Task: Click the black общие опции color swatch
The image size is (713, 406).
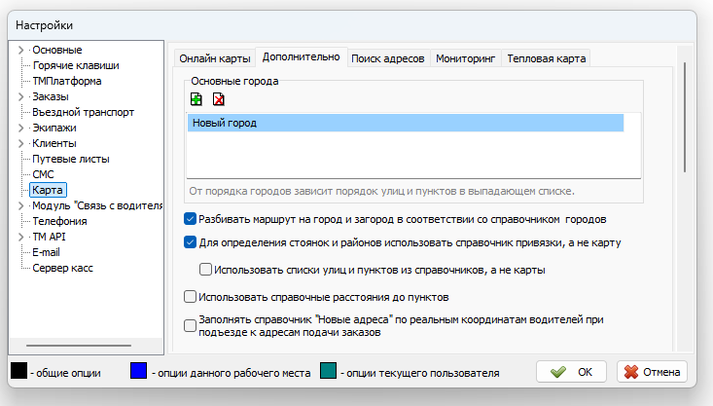Action: pos(19,371)
